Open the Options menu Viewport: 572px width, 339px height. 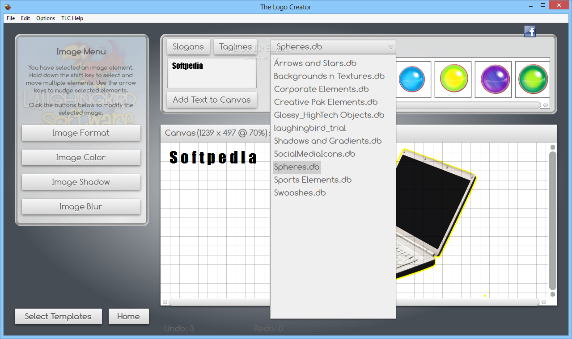[x=46, y=18]
